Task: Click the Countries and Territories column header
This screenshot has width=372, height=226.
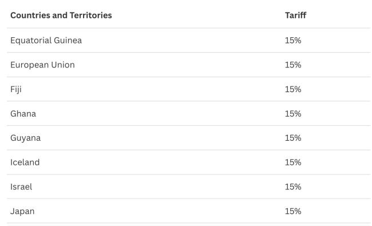Action: (x=61, y=15)
